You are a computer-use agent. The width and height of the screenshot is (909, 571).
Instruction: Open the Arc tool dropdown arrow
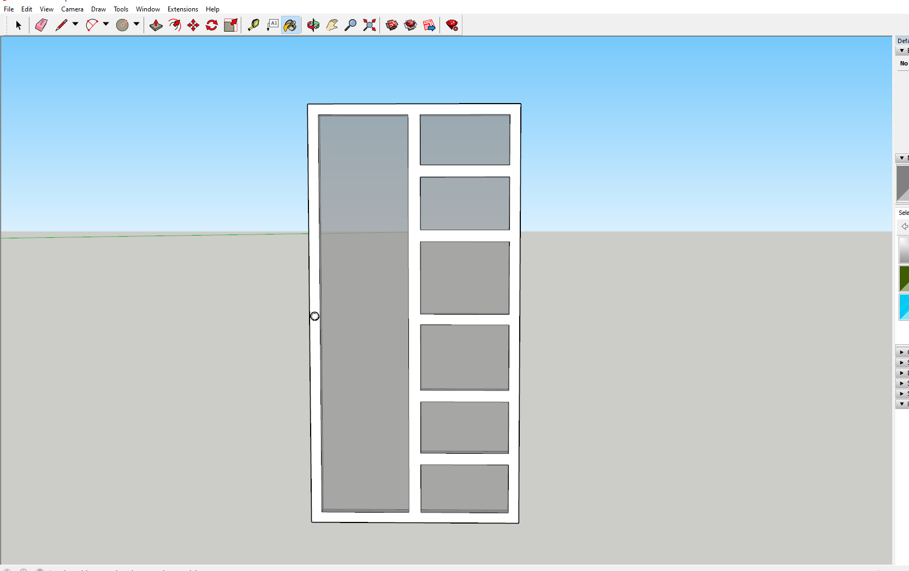pos(106,24)
